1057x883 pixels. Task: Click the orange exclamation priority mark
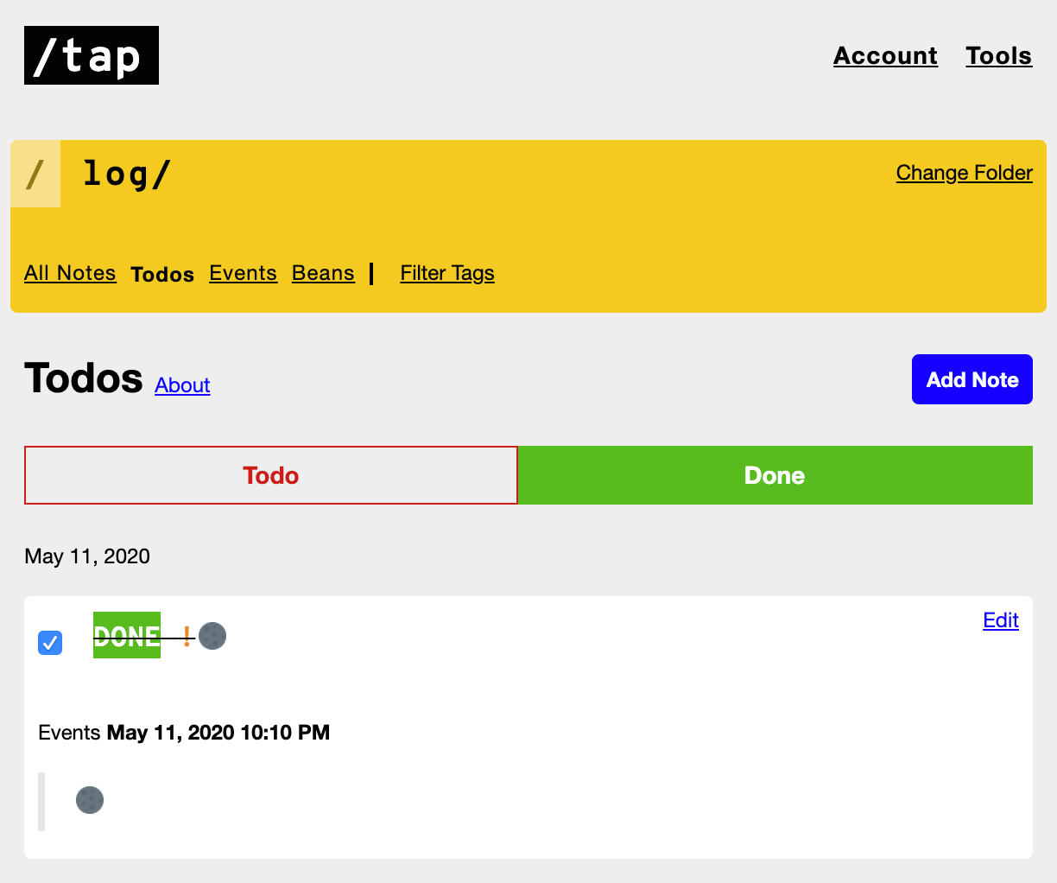tap(187, 638)
